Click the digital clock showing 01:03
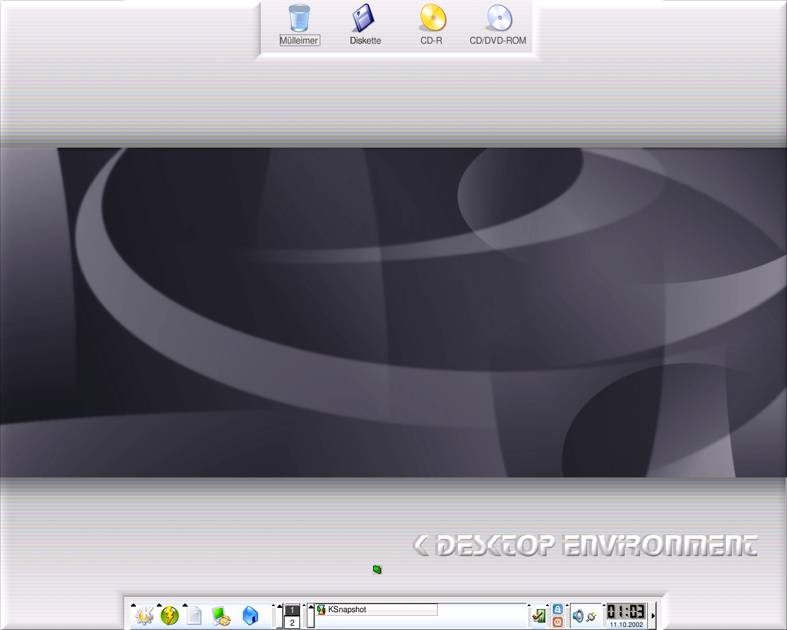This screenshot has width=787, height=630. [x=626, y=612]
